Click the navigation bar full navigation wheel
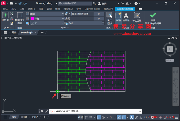This screenshot has width=180, height=121. [175, 72]
